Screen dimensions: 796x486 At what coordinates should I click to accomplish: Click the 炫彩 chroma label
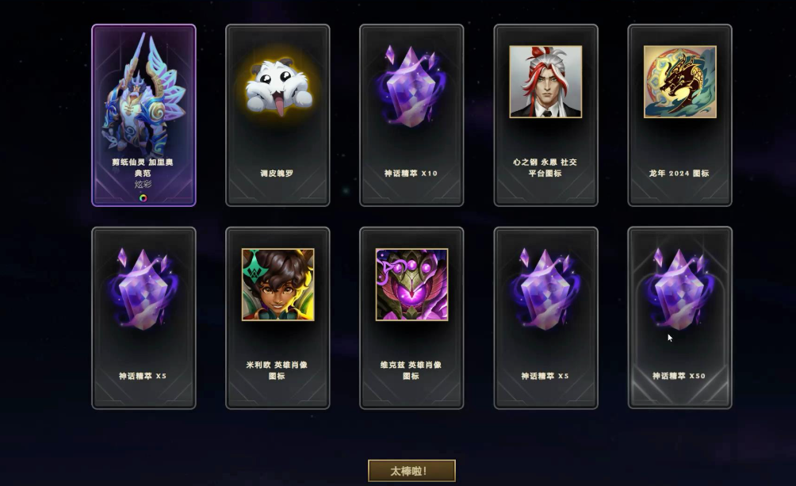pyautogui.click(x=144, y=185)
